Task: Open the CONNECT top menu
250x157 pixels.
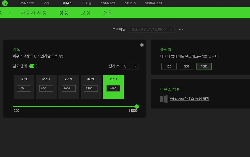Action: (108, 3)
